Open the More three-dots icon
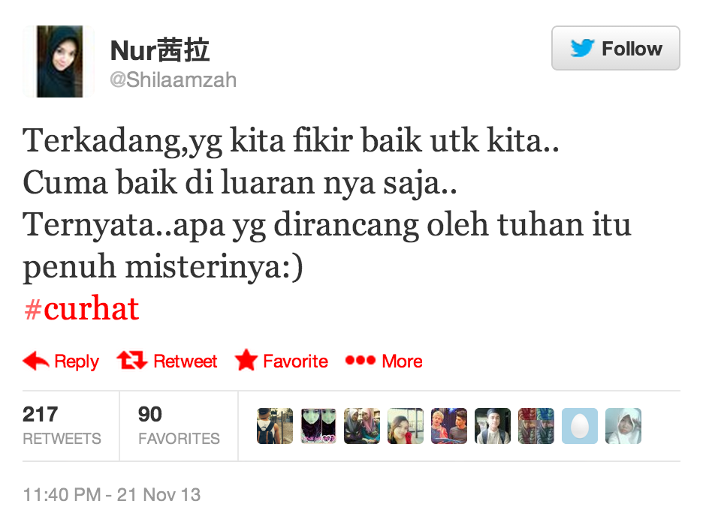The height and width of the screenshot is (531, 706). point(361,360)
